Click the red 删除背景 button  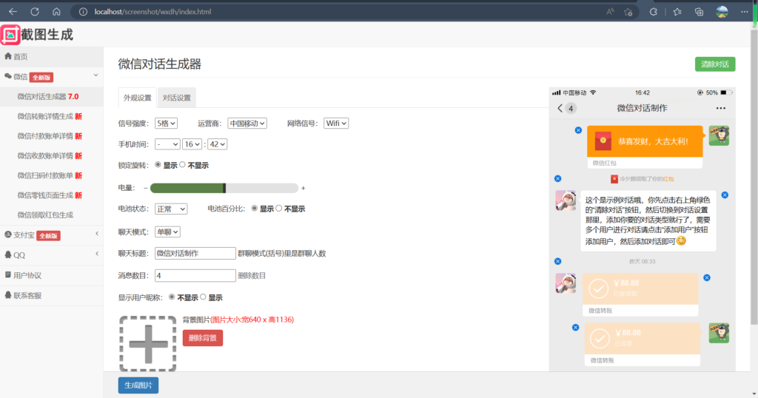(203, 337)
